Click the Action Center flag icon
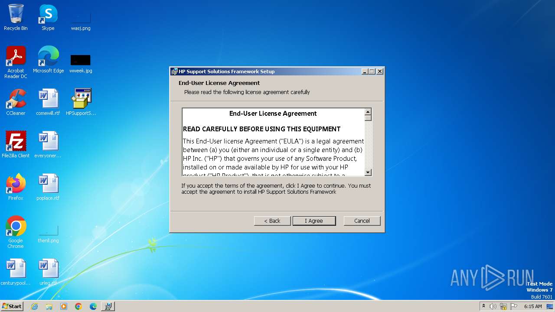 coord(514,306)
